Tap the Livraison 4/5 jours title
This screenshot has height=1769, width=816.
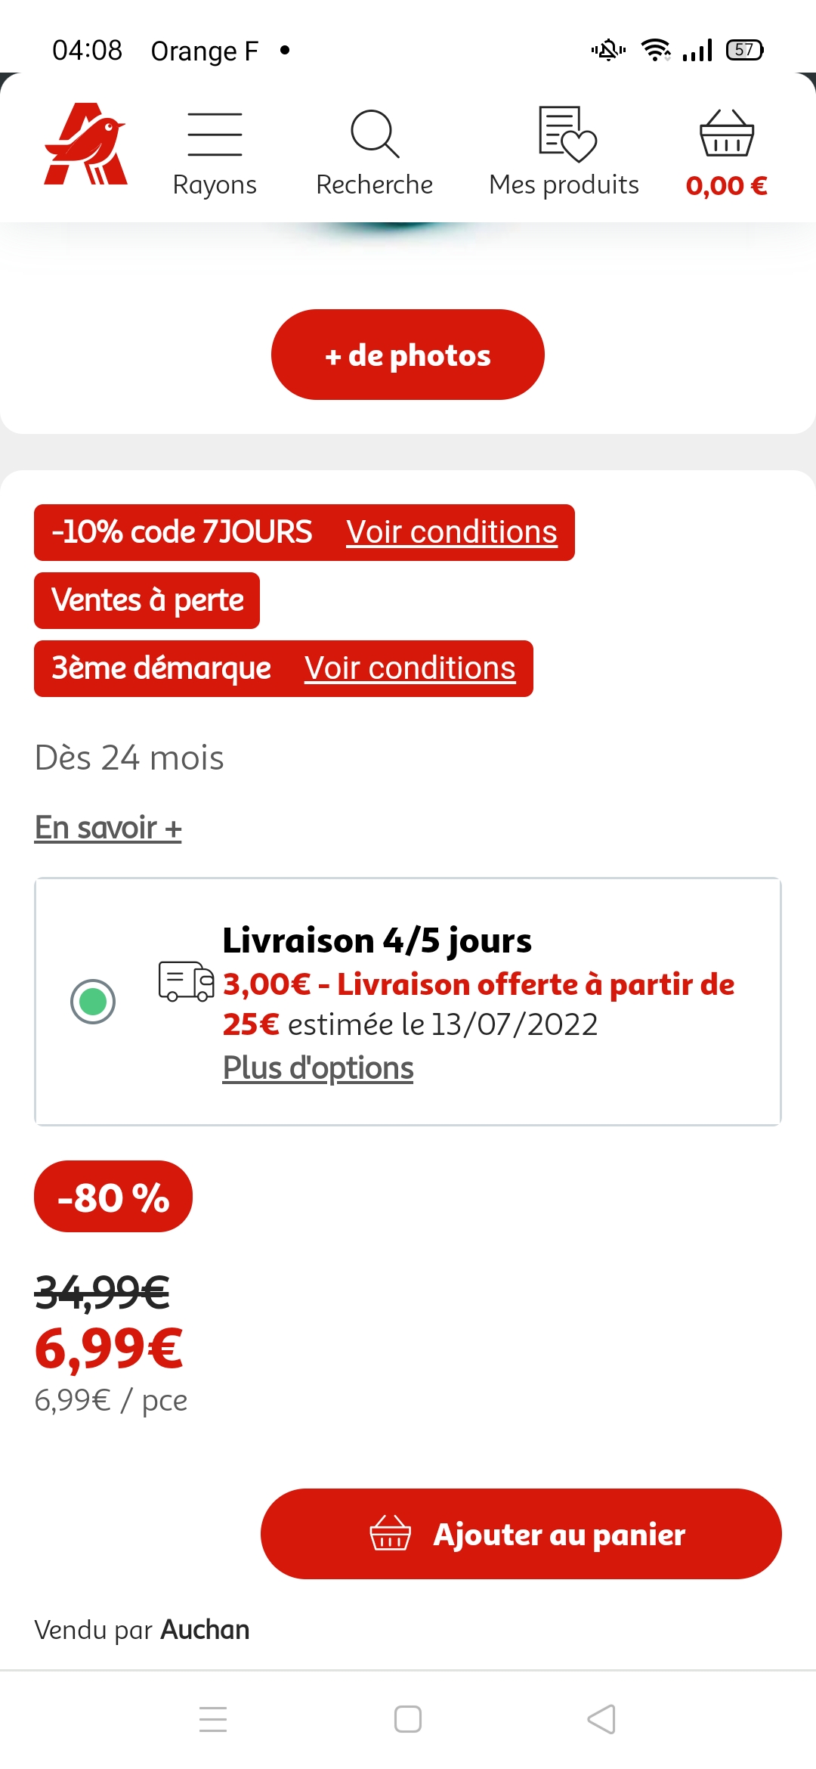click(x=377, y=940)
